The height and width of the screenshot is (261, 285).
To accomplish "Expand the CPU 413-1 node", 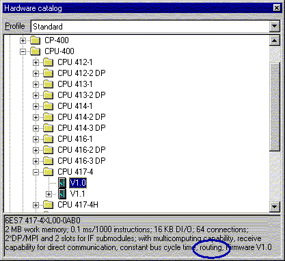I will point(36,84).
